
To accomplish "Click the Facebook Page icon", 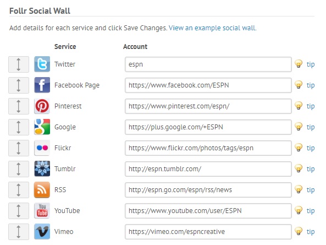I will tap(42, 85).
